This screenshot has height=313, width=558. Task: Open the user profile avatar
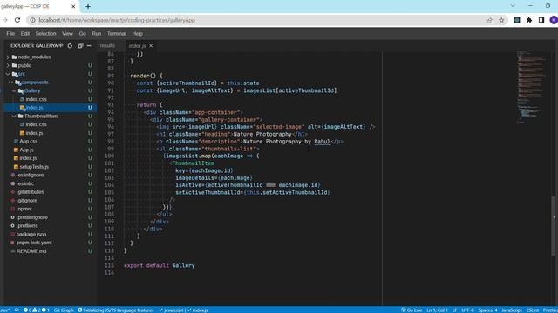(554, 20)
